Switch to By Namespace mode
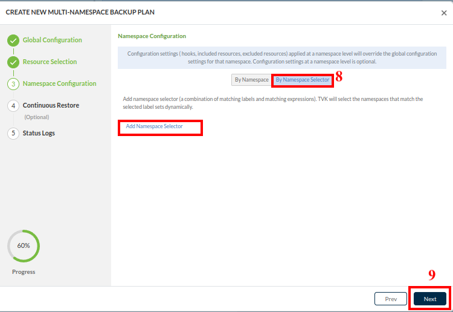The width and height of the screenshot is (453, 312). coord(251,80)
